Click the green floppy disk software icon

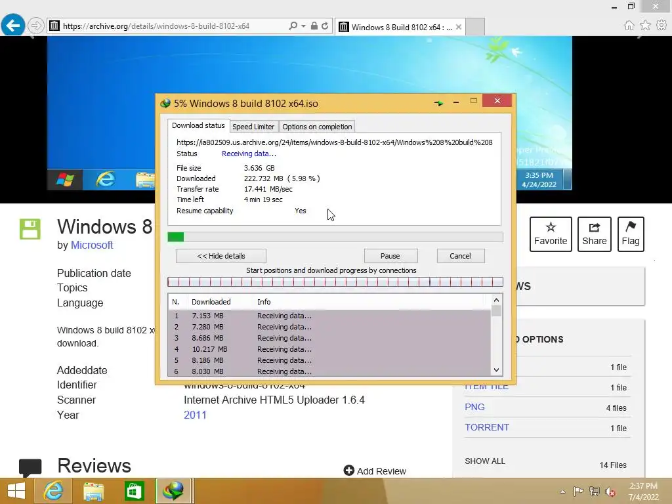click(x=30, y=229)
